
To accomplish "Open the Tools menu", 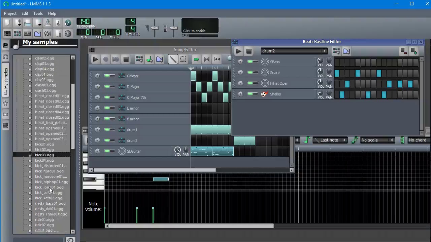I will 38,13.
